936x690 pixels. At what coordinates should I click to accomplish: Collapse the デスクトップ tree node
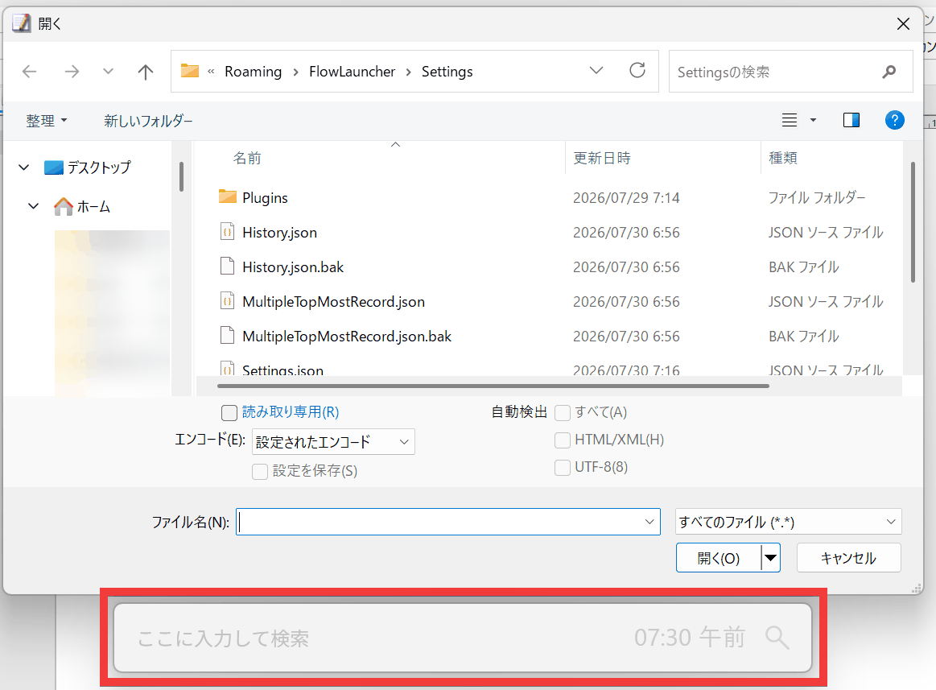(x=24, y=167)
